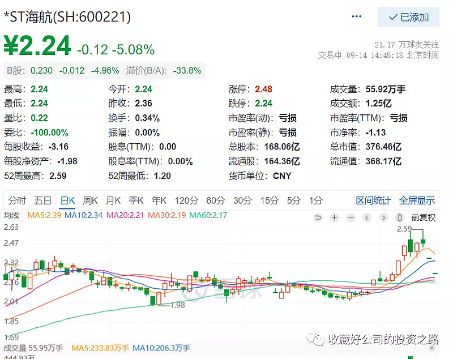
Task: Open the 全屏显示 fullscreen link
Action: pyautogui.click(x=417, y=200)
